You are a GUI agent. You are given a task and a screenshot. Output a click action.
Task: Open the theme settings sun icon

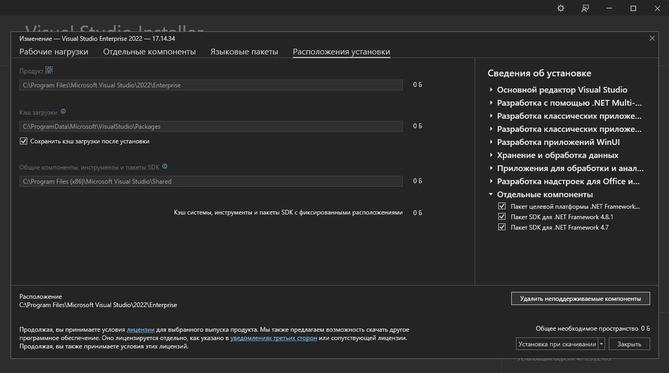point(561,8)
